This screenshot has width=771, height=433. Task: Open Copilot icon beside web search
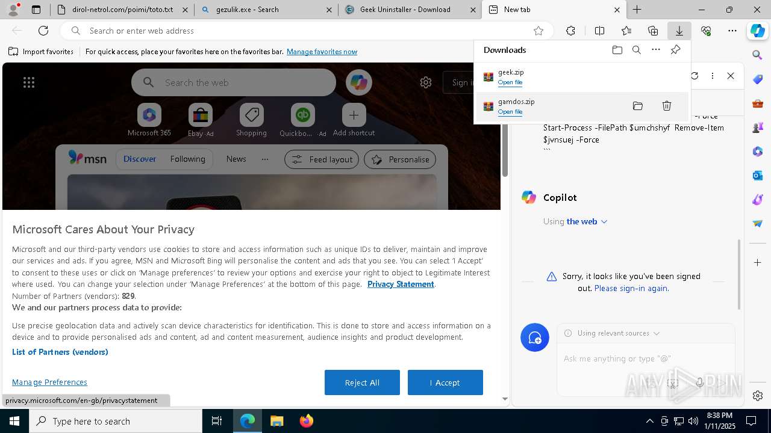pos(359,82)
